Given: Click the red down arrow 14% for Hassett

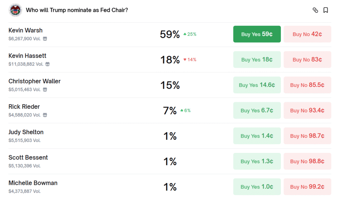Looking at the screenshot, I should tap(190, 60).
